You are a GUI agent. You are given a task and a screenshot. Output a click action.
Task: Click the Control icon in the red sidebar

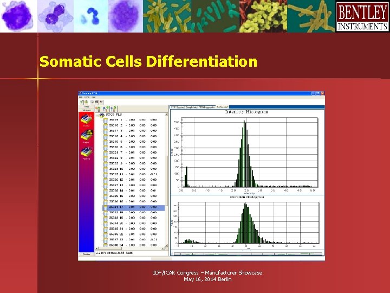pyautogui.click(x=86, y=119)
